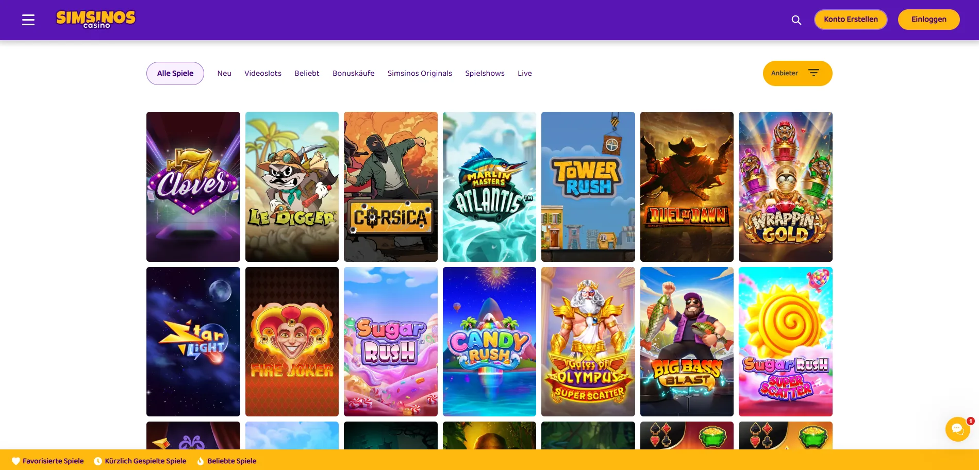Open the Fire Joker game
This screenshot has width=979, height=470.
pyautogui.click(x=292, y=342)
